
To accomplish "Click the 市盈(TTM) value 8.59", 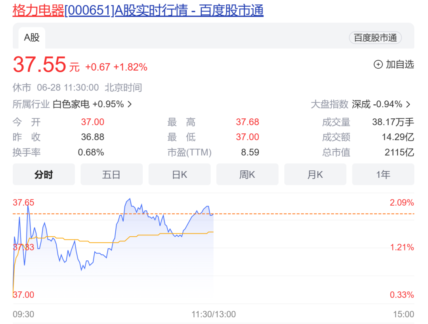I will coord(250,152).
